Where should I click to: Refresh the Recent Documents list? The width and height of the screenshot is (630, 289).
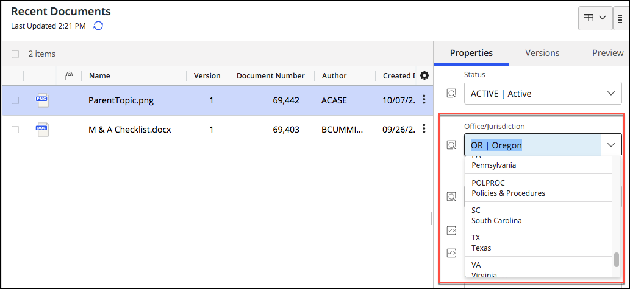click(98, 26)
